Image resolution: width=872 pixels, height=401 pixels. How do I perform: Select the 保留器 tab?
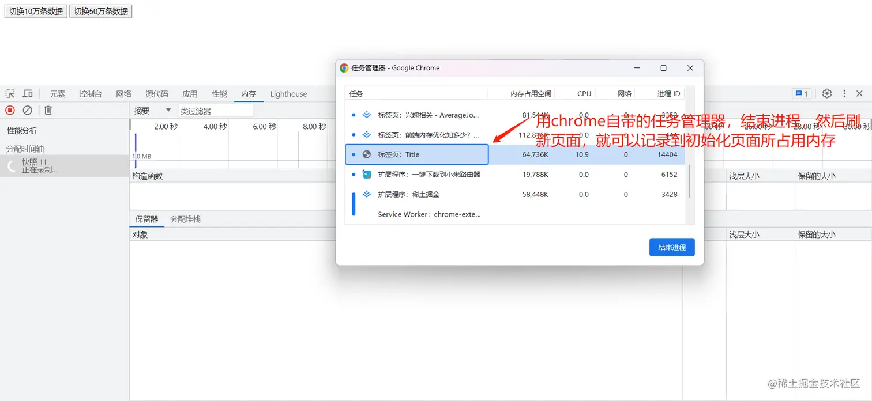[x=146, y=220]
